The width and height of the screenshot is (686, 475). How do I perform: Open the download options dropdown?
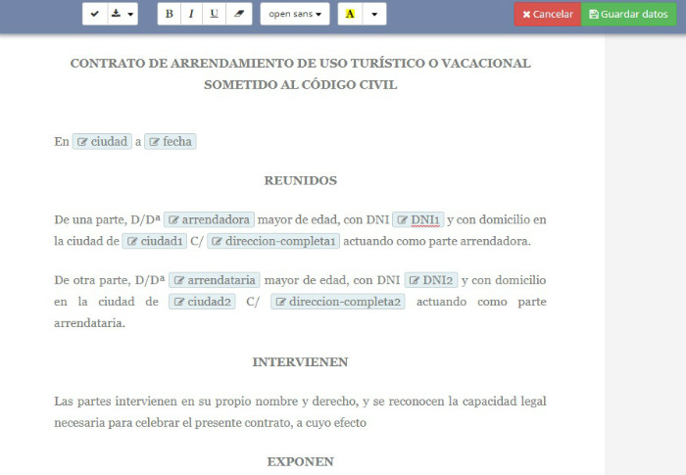coord(122,14)
